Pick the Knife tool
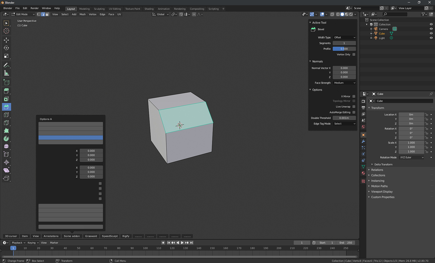Screen dimensions: 435x263 (x=6, y=123)
